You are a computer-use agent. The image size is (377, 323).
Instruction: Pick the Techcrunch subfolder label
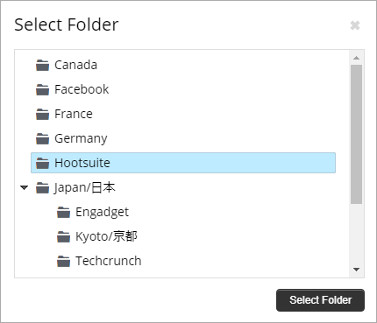109,261
